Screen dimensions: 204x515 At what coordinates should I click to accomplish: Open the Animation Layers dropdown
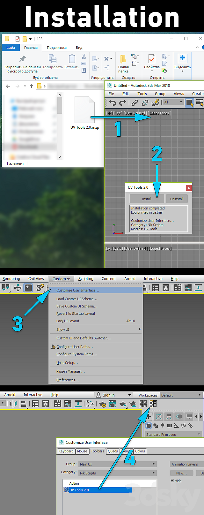pos(187,464)
